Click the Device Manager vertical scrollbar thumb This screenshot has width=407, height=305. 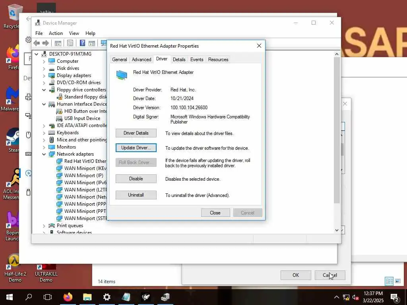337,130
